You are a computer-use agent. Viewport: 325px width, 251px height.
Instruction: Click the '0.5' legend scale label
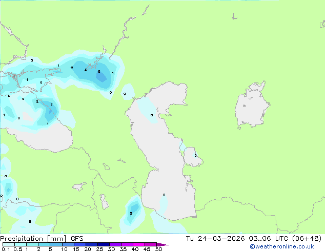(18, 249)
